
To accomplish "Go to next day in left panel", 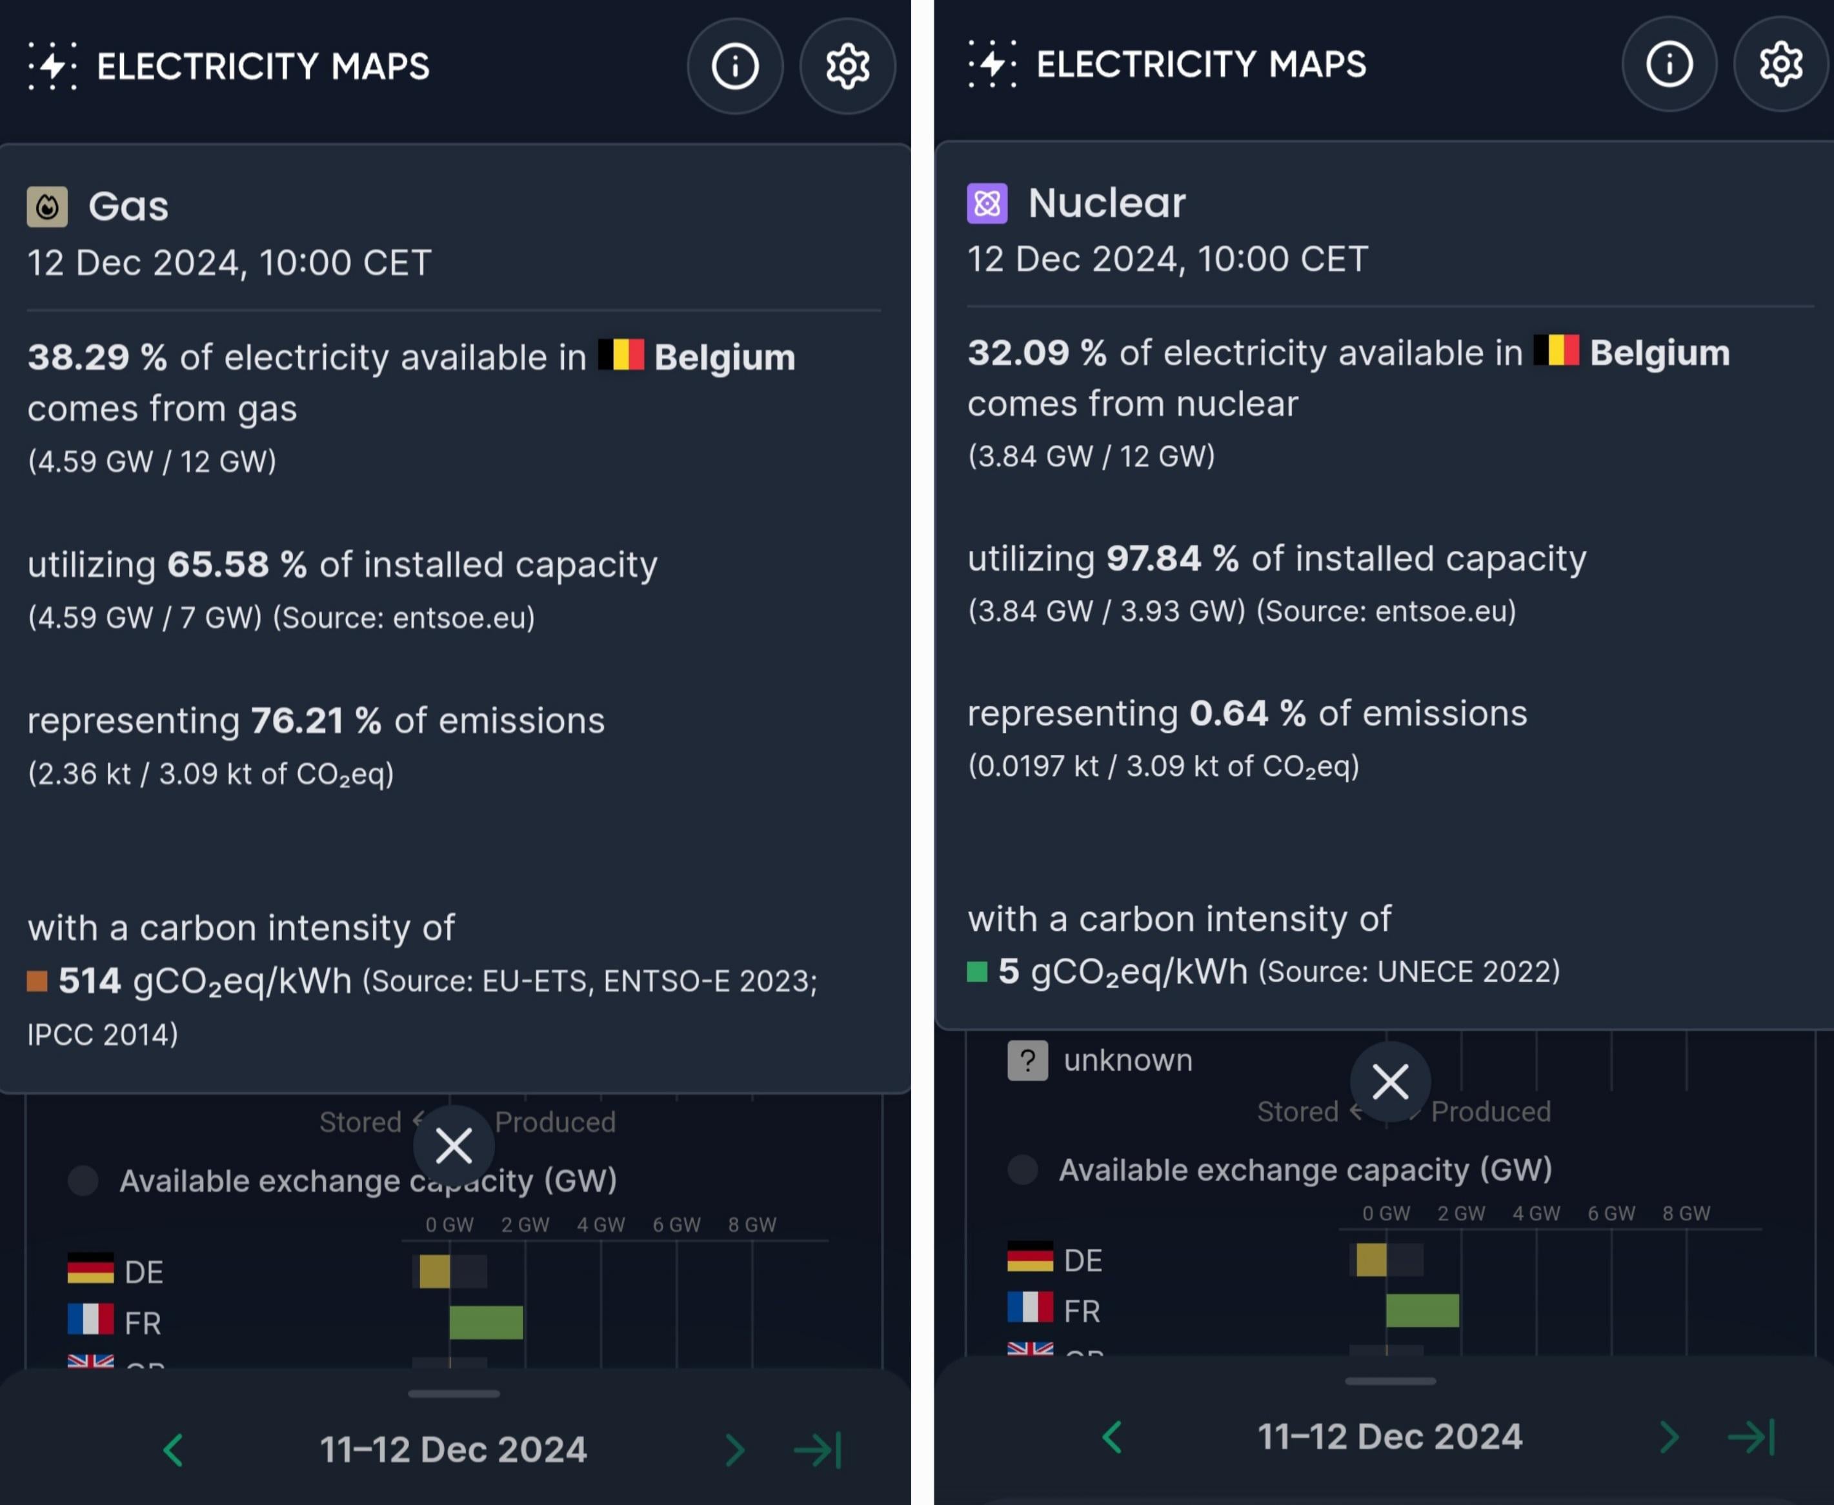I will [x=734, y=1450].
